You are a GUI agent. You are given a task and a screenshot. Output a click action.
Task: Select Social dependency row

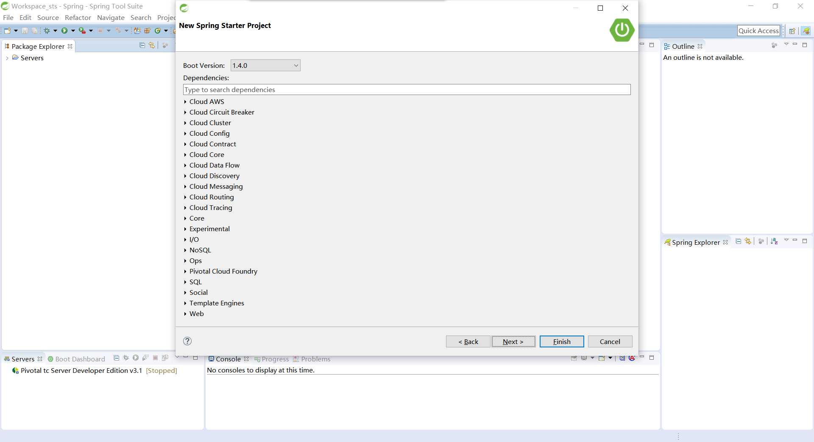198,293
